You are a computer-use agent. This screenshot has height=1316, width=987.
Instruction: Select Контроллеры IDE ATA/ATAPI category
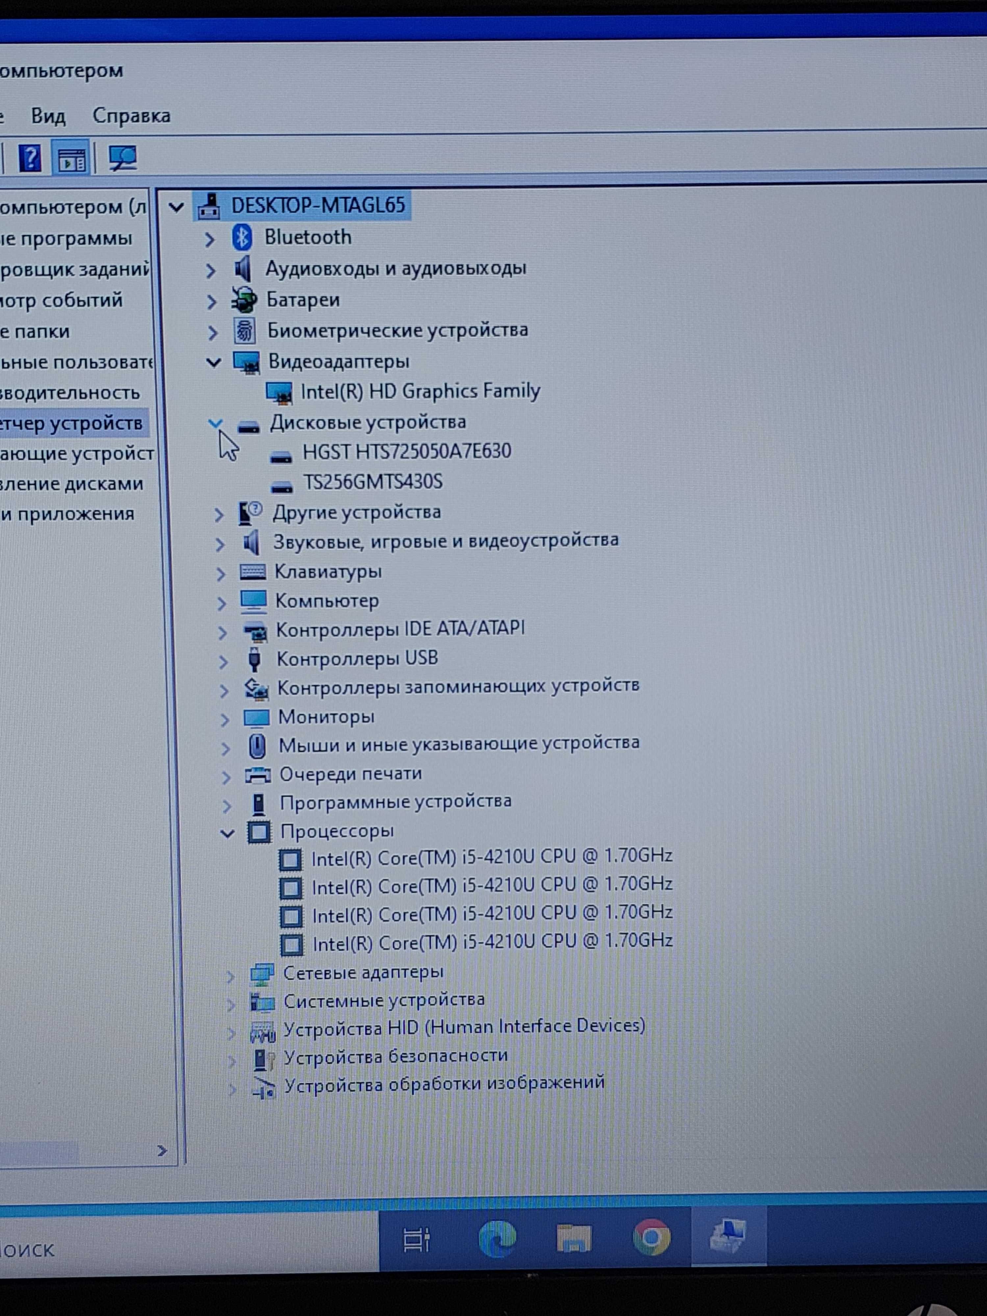[400, 629]
